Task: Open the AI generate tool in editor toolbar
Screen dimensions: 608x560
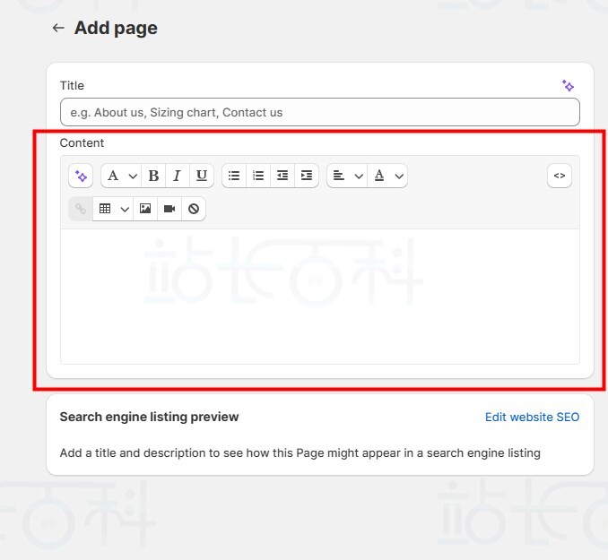Action: pos(81,176)
